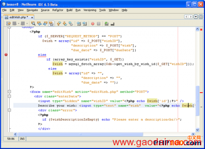Shift the line right with toolbar icon
Screen dimensions: 205x149
pyautogui.click(x=85, y=24)
